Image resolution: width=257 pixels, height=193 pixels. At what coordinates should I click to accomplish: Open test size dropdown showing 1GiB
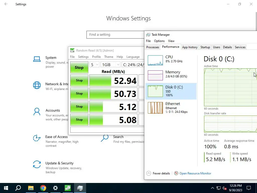pyautogui.click(x=110, y=65)
